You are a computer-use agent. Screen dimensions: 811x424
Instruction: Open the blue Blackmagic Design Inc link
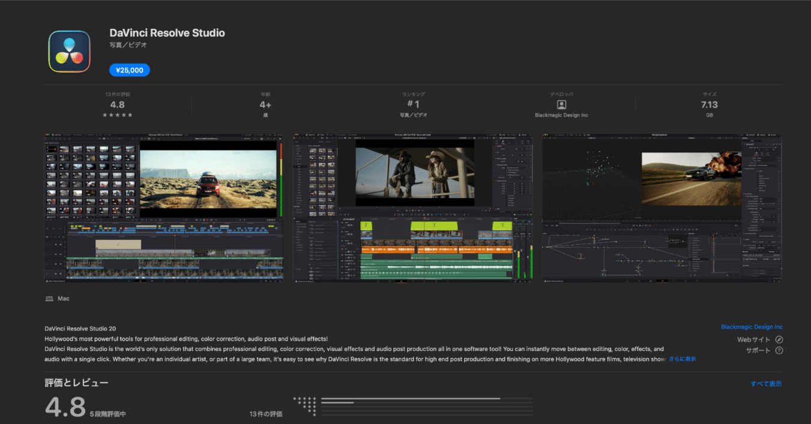tap(752, 327)
